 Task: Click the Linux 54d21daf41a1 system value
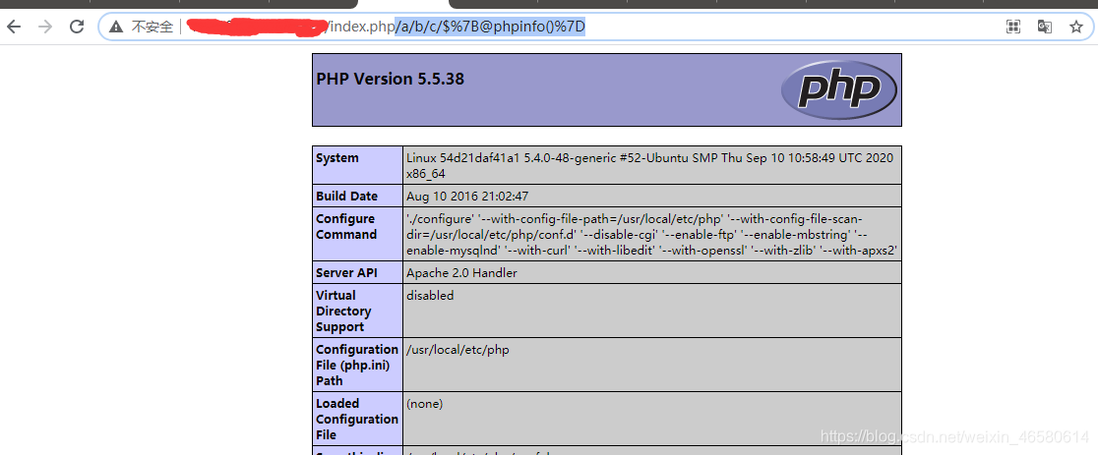(649, 166)
